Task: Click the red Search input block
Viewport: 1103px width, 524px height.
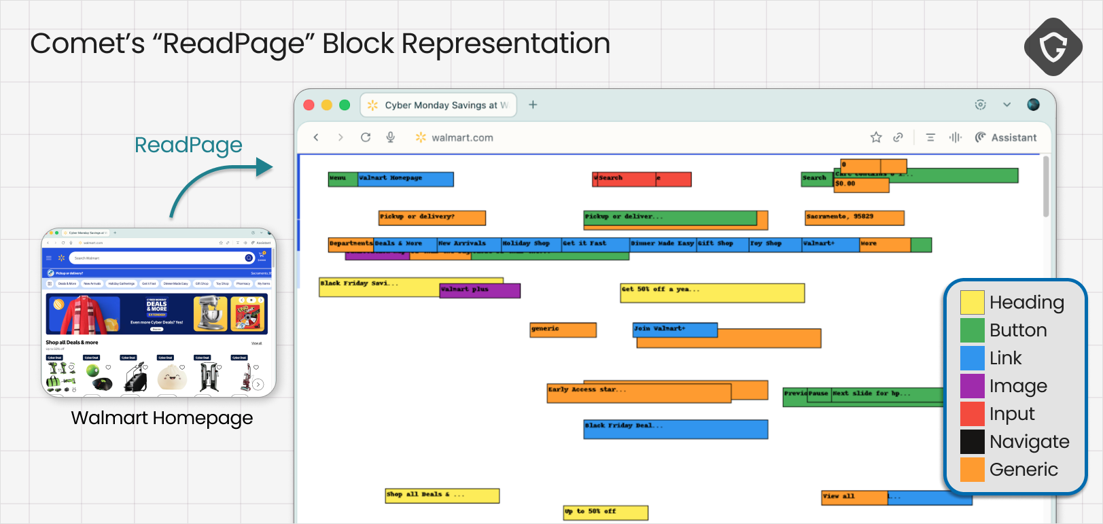Action: tap(625, 179)
